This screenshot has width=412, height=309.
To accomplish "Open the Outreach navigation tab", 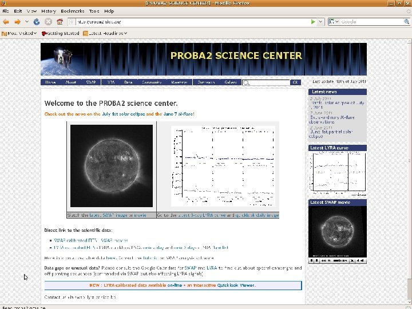I will [206, 82].
